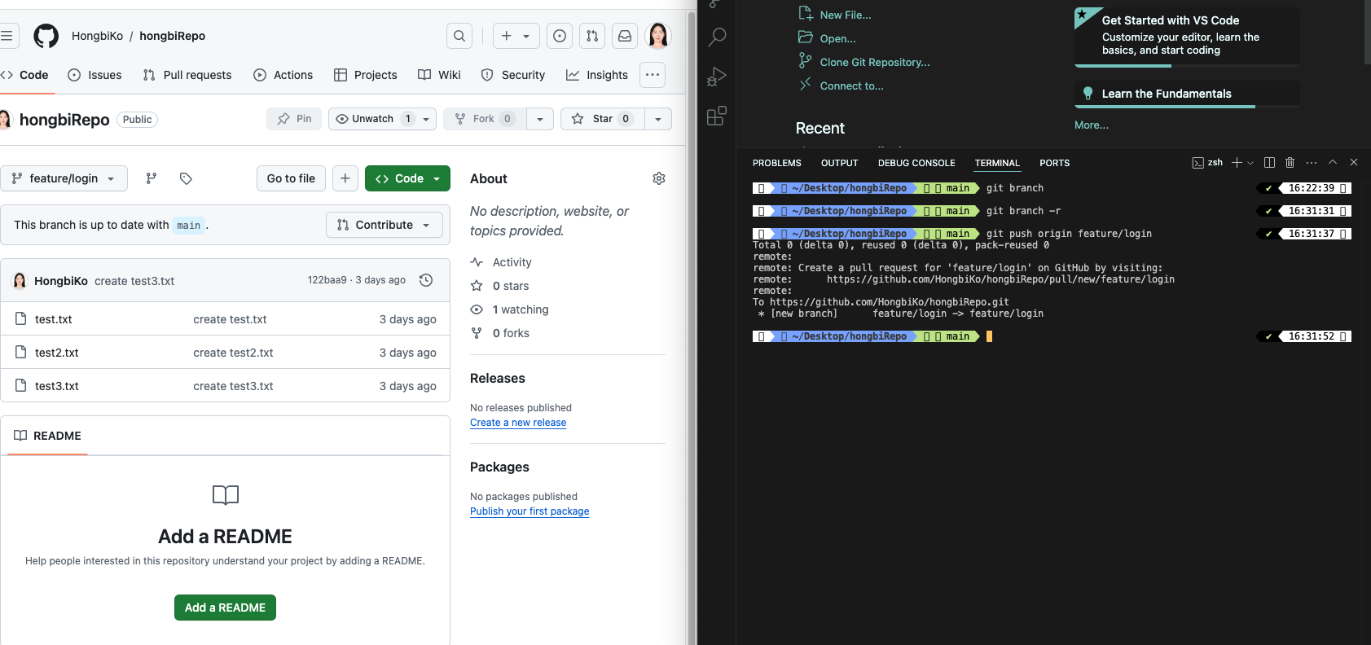Open Learn the Fundamentals walkthrough
This screenshot has width=1371, height=645.
[x=1187, y=94]
